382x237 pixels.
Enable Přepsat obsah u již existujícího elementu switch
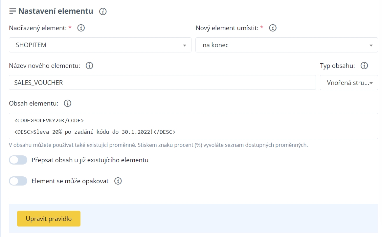click(18, 160)
